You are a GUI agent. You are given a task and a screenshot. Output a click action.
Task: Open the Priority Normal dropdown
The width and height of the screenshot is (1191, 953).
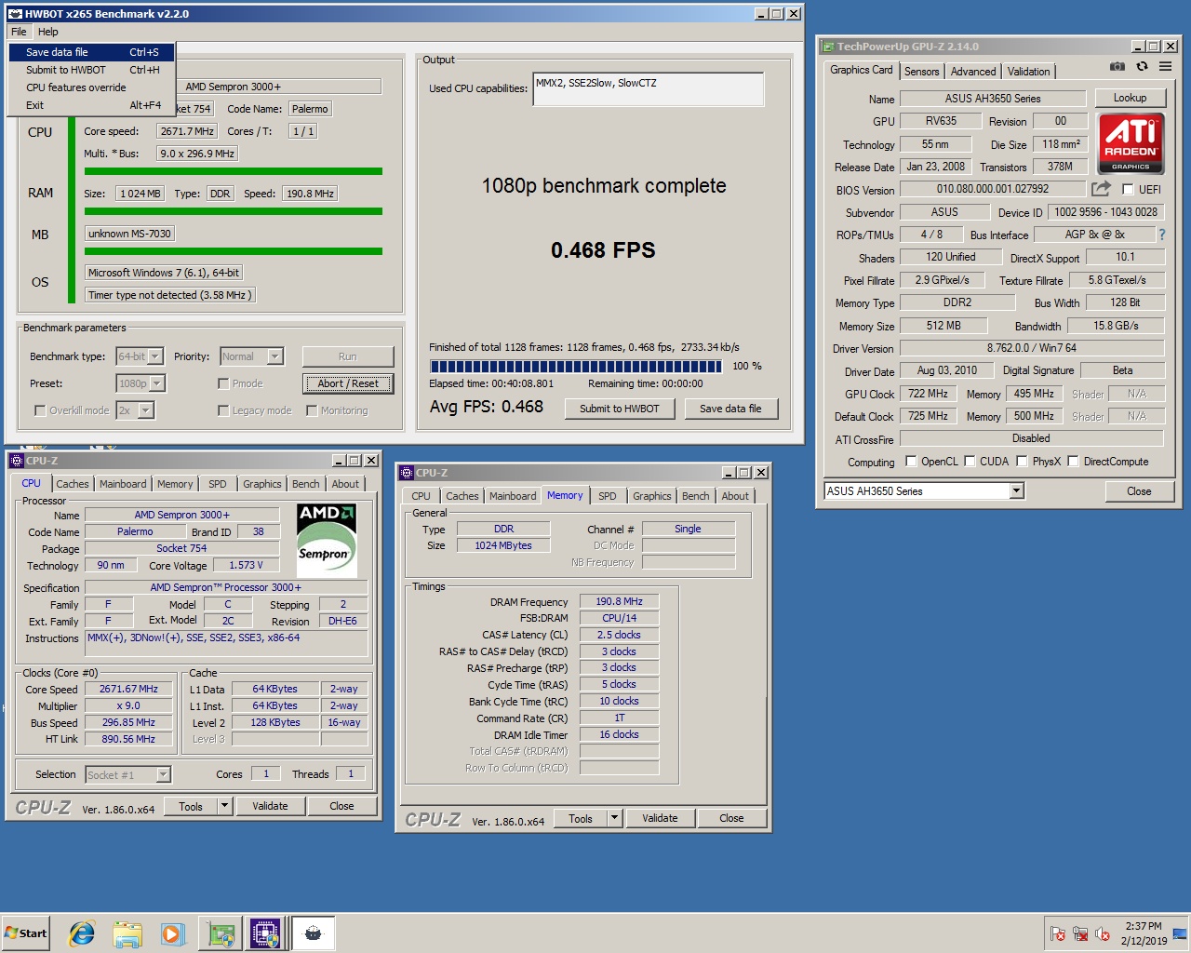pos(251,356)
